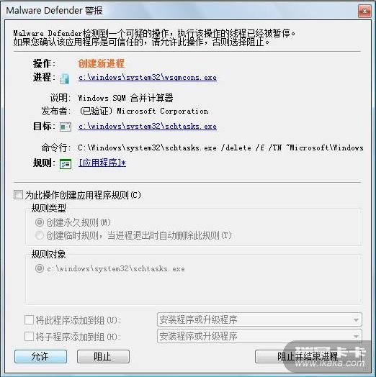Enable 为此操作创建应用程序规则 checkbox

pyautogui.click(x=18, y=195)
